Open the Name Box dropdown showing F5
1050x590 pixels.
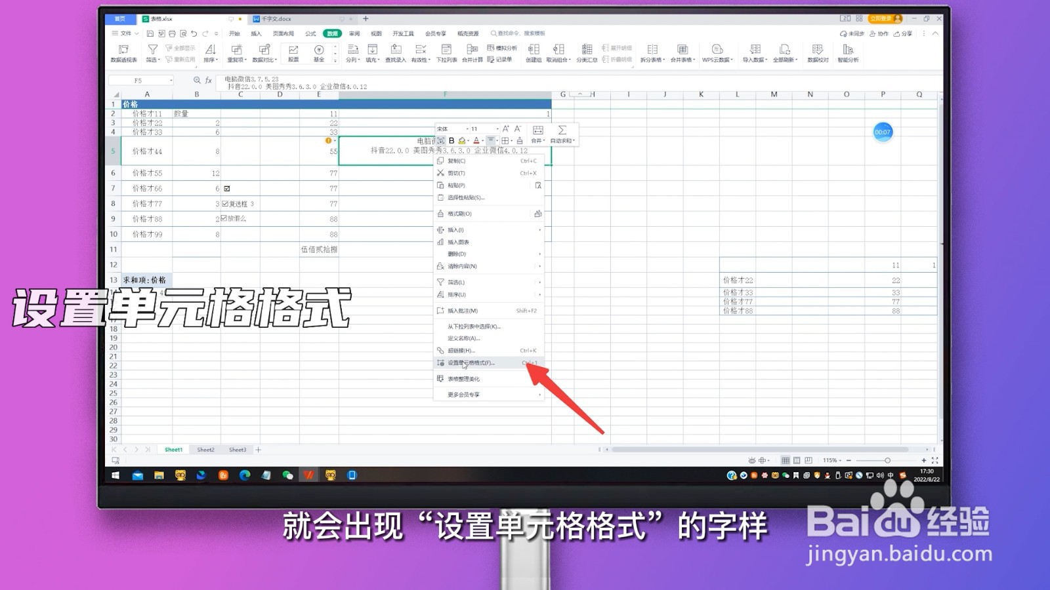tap(171, 81)
